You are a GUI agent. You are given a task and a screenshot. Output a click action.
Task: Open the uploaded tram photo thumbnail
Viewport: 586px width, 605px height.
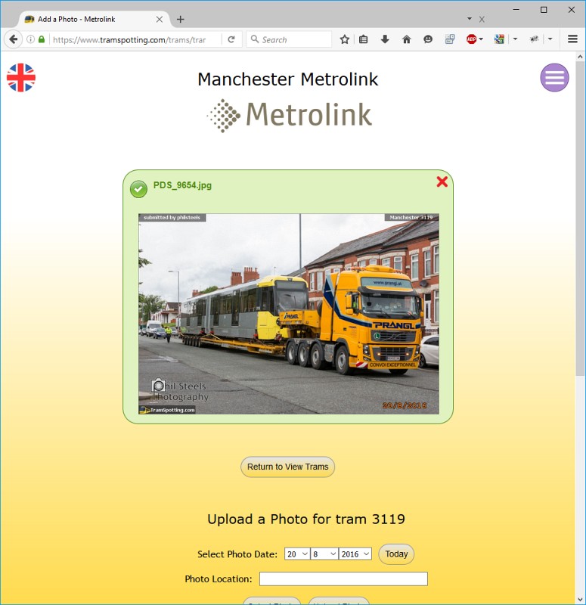289,314
